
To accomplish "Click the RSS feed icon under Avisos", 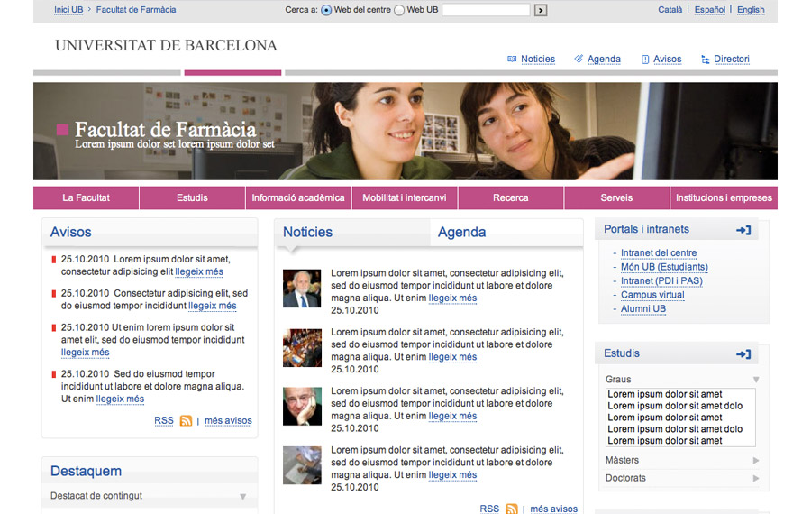I will pos(186,421).
